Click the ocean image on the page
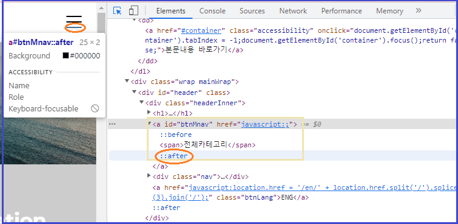Screen dimensions: 458x224 [49, 141]
